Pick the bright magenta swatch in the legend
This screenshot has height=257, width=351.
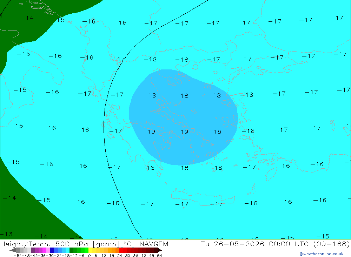click(44, 250)
